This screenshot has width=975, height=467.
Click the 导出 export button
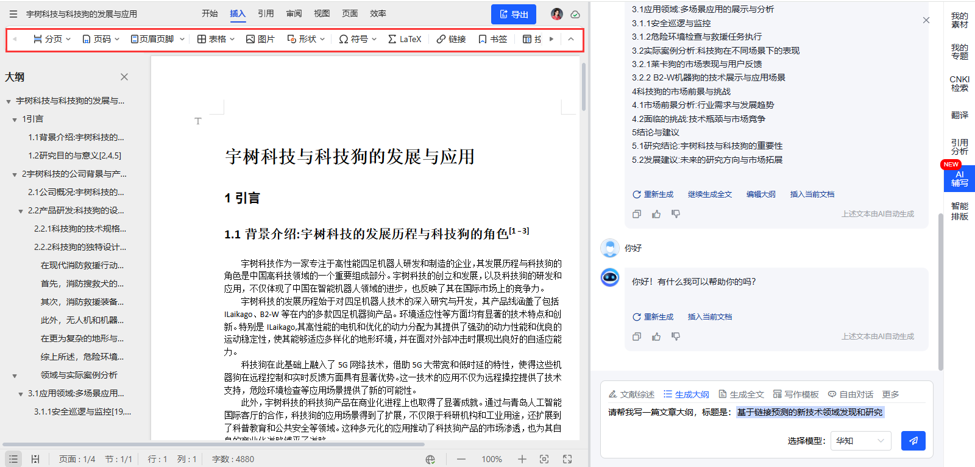(513, 14)
